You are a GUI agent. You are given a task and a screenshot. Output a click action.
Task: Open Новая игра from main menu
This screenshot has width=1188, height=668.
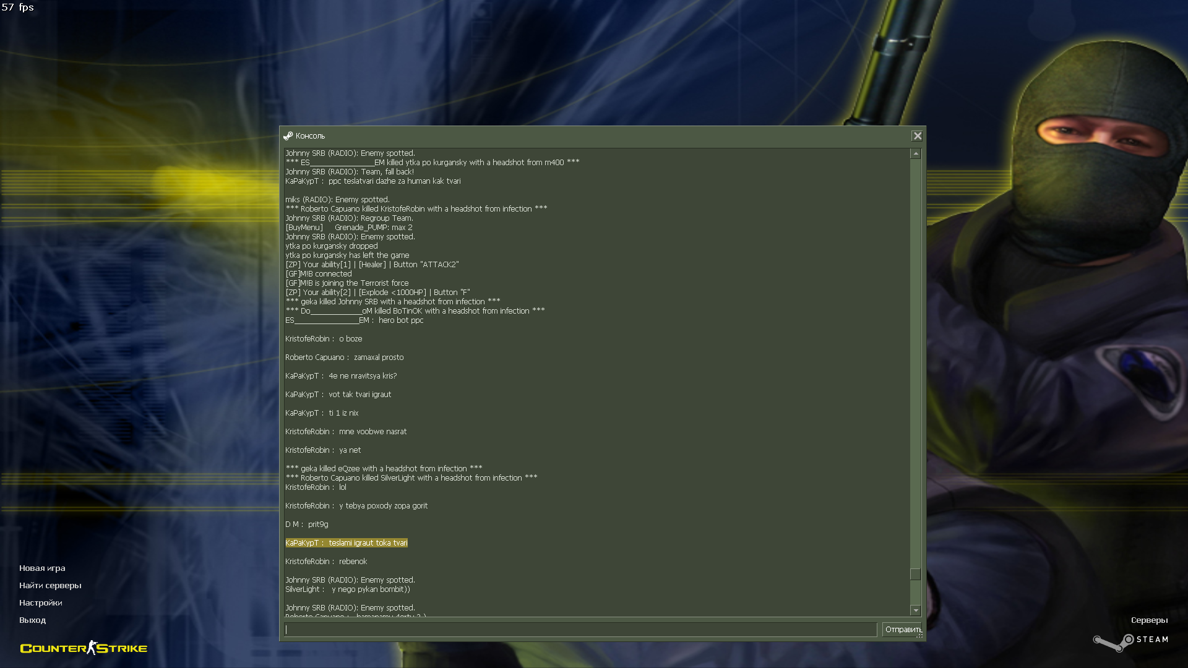coord(42,568)
